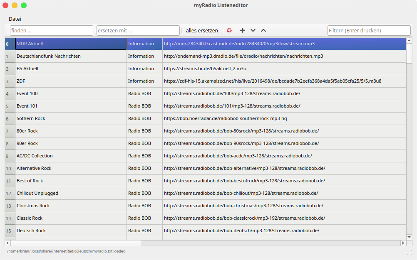Select the '90er Rock' cell

coord(71,144)
